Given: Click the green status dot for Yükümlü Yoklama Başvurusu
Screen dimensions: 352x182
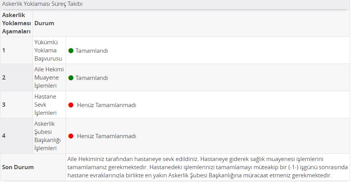Looking at the screenshot, I should click(x=71, y=51).
